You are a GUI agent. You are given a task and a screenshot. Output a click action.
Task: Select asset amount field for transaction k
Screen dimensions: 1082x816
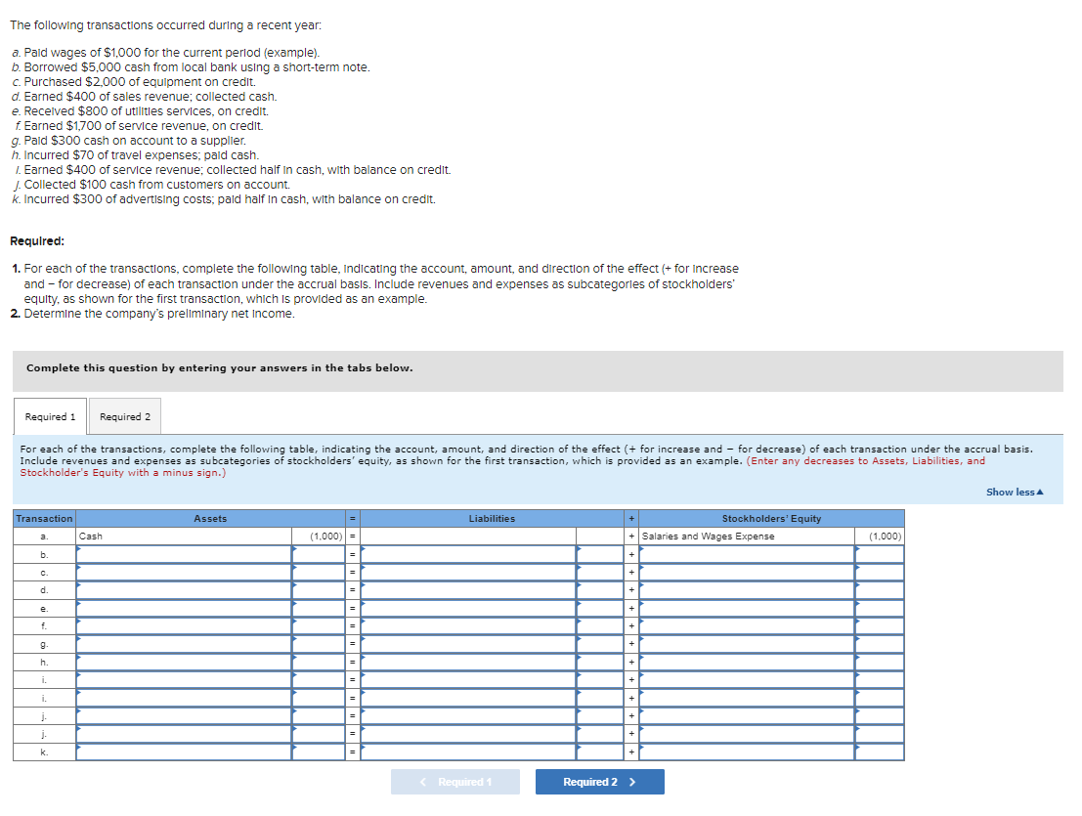[318, 752]
